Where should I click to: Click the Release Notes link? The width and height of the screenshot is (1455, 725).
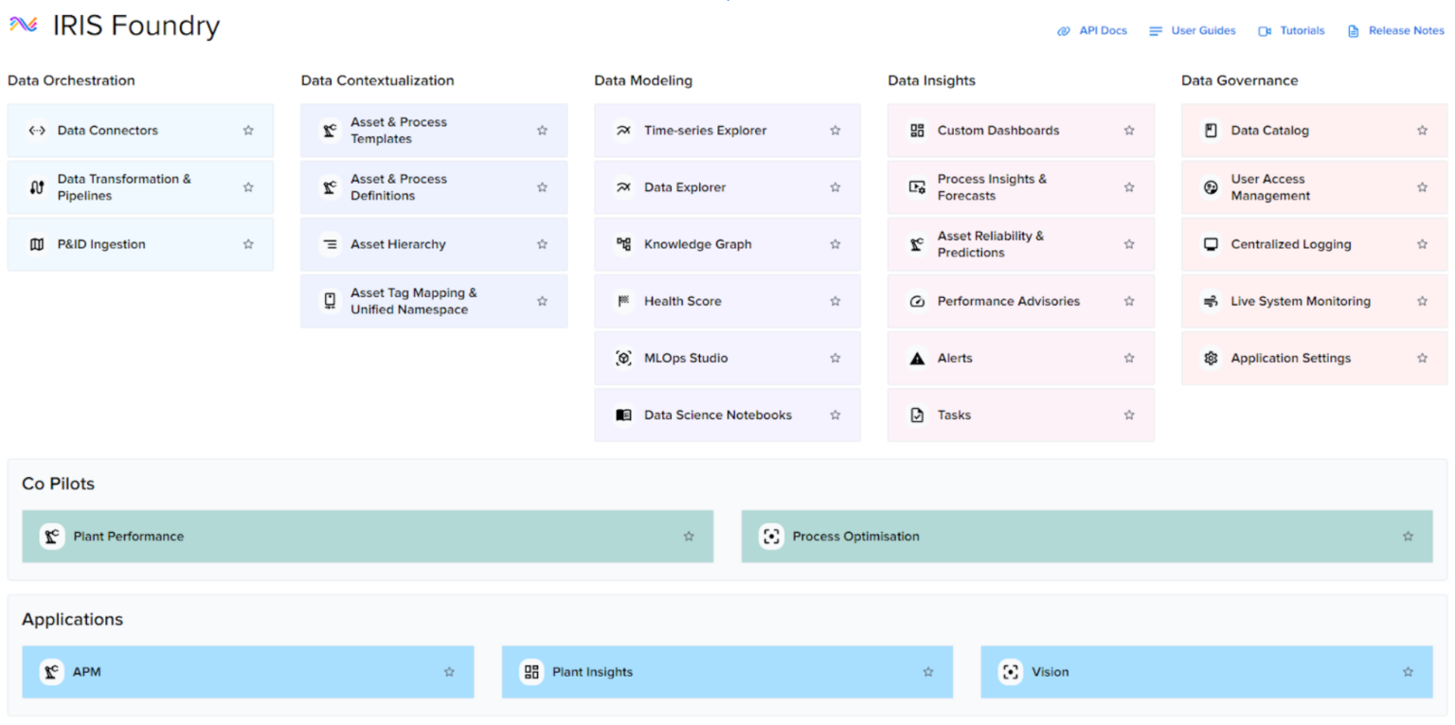(1404, 30)
